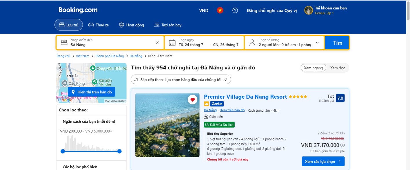Open the price info icon beside VND 37.170.000

pyautogui.click(x=343, y=145)
